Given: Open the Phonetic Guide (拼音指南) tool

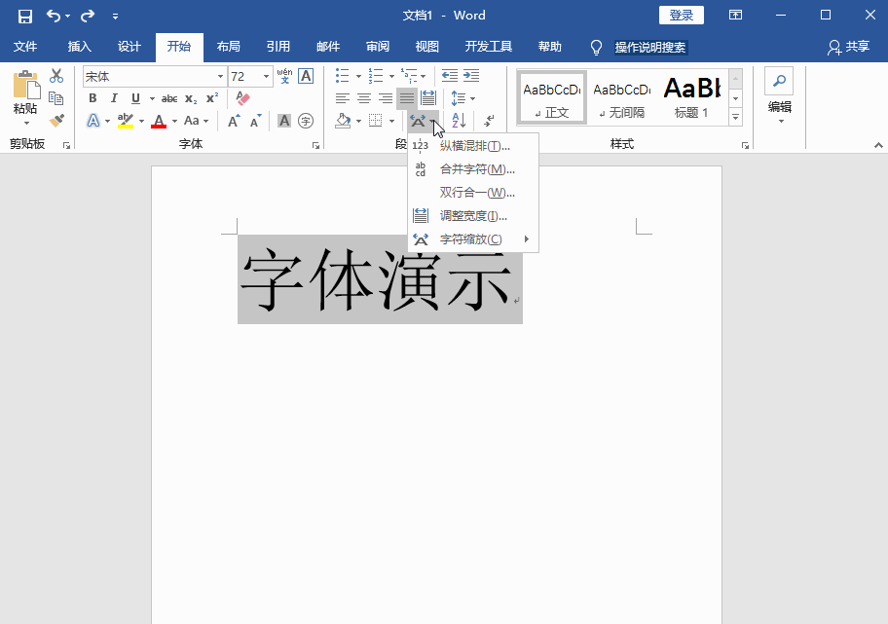Looking at the screenshot, I should point(285,76).
